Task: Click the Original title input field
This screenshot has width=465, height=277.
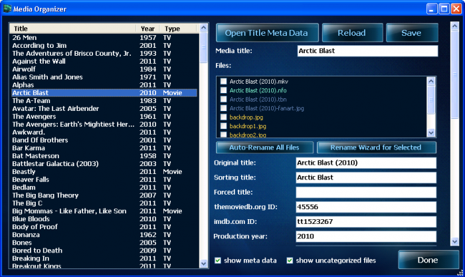Action: (x=366, y=163)
